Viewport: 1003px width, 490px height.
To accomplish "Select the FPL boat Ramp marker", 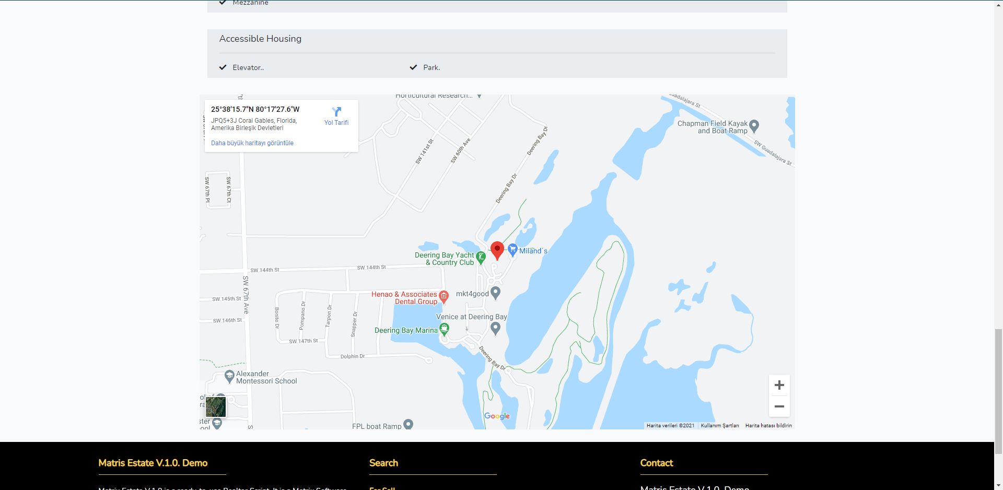I will [409, 424].
